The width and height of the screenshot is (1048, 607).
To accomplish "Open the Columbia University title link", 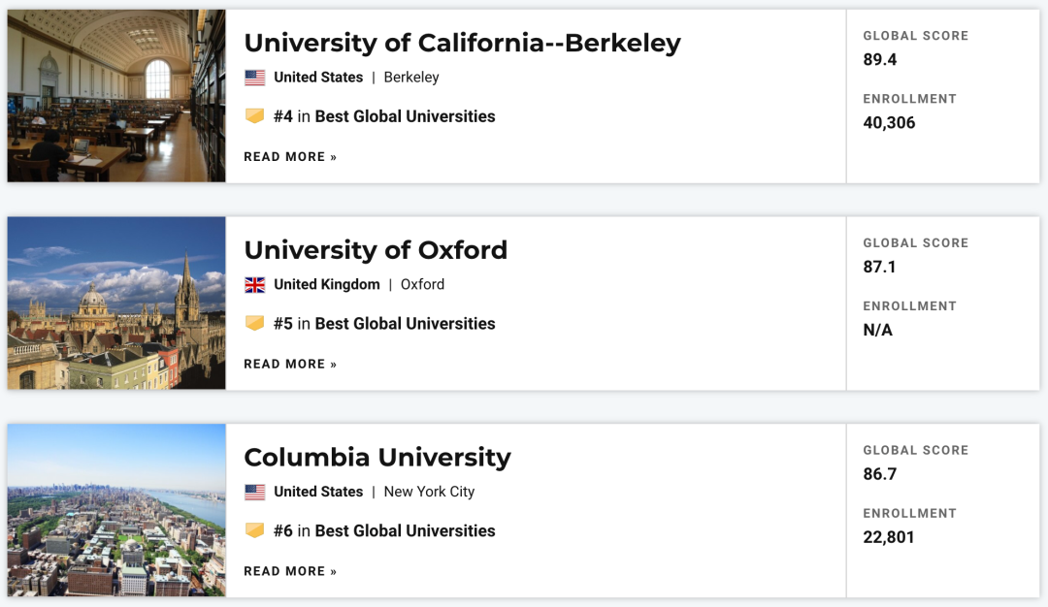I will 377,458.
